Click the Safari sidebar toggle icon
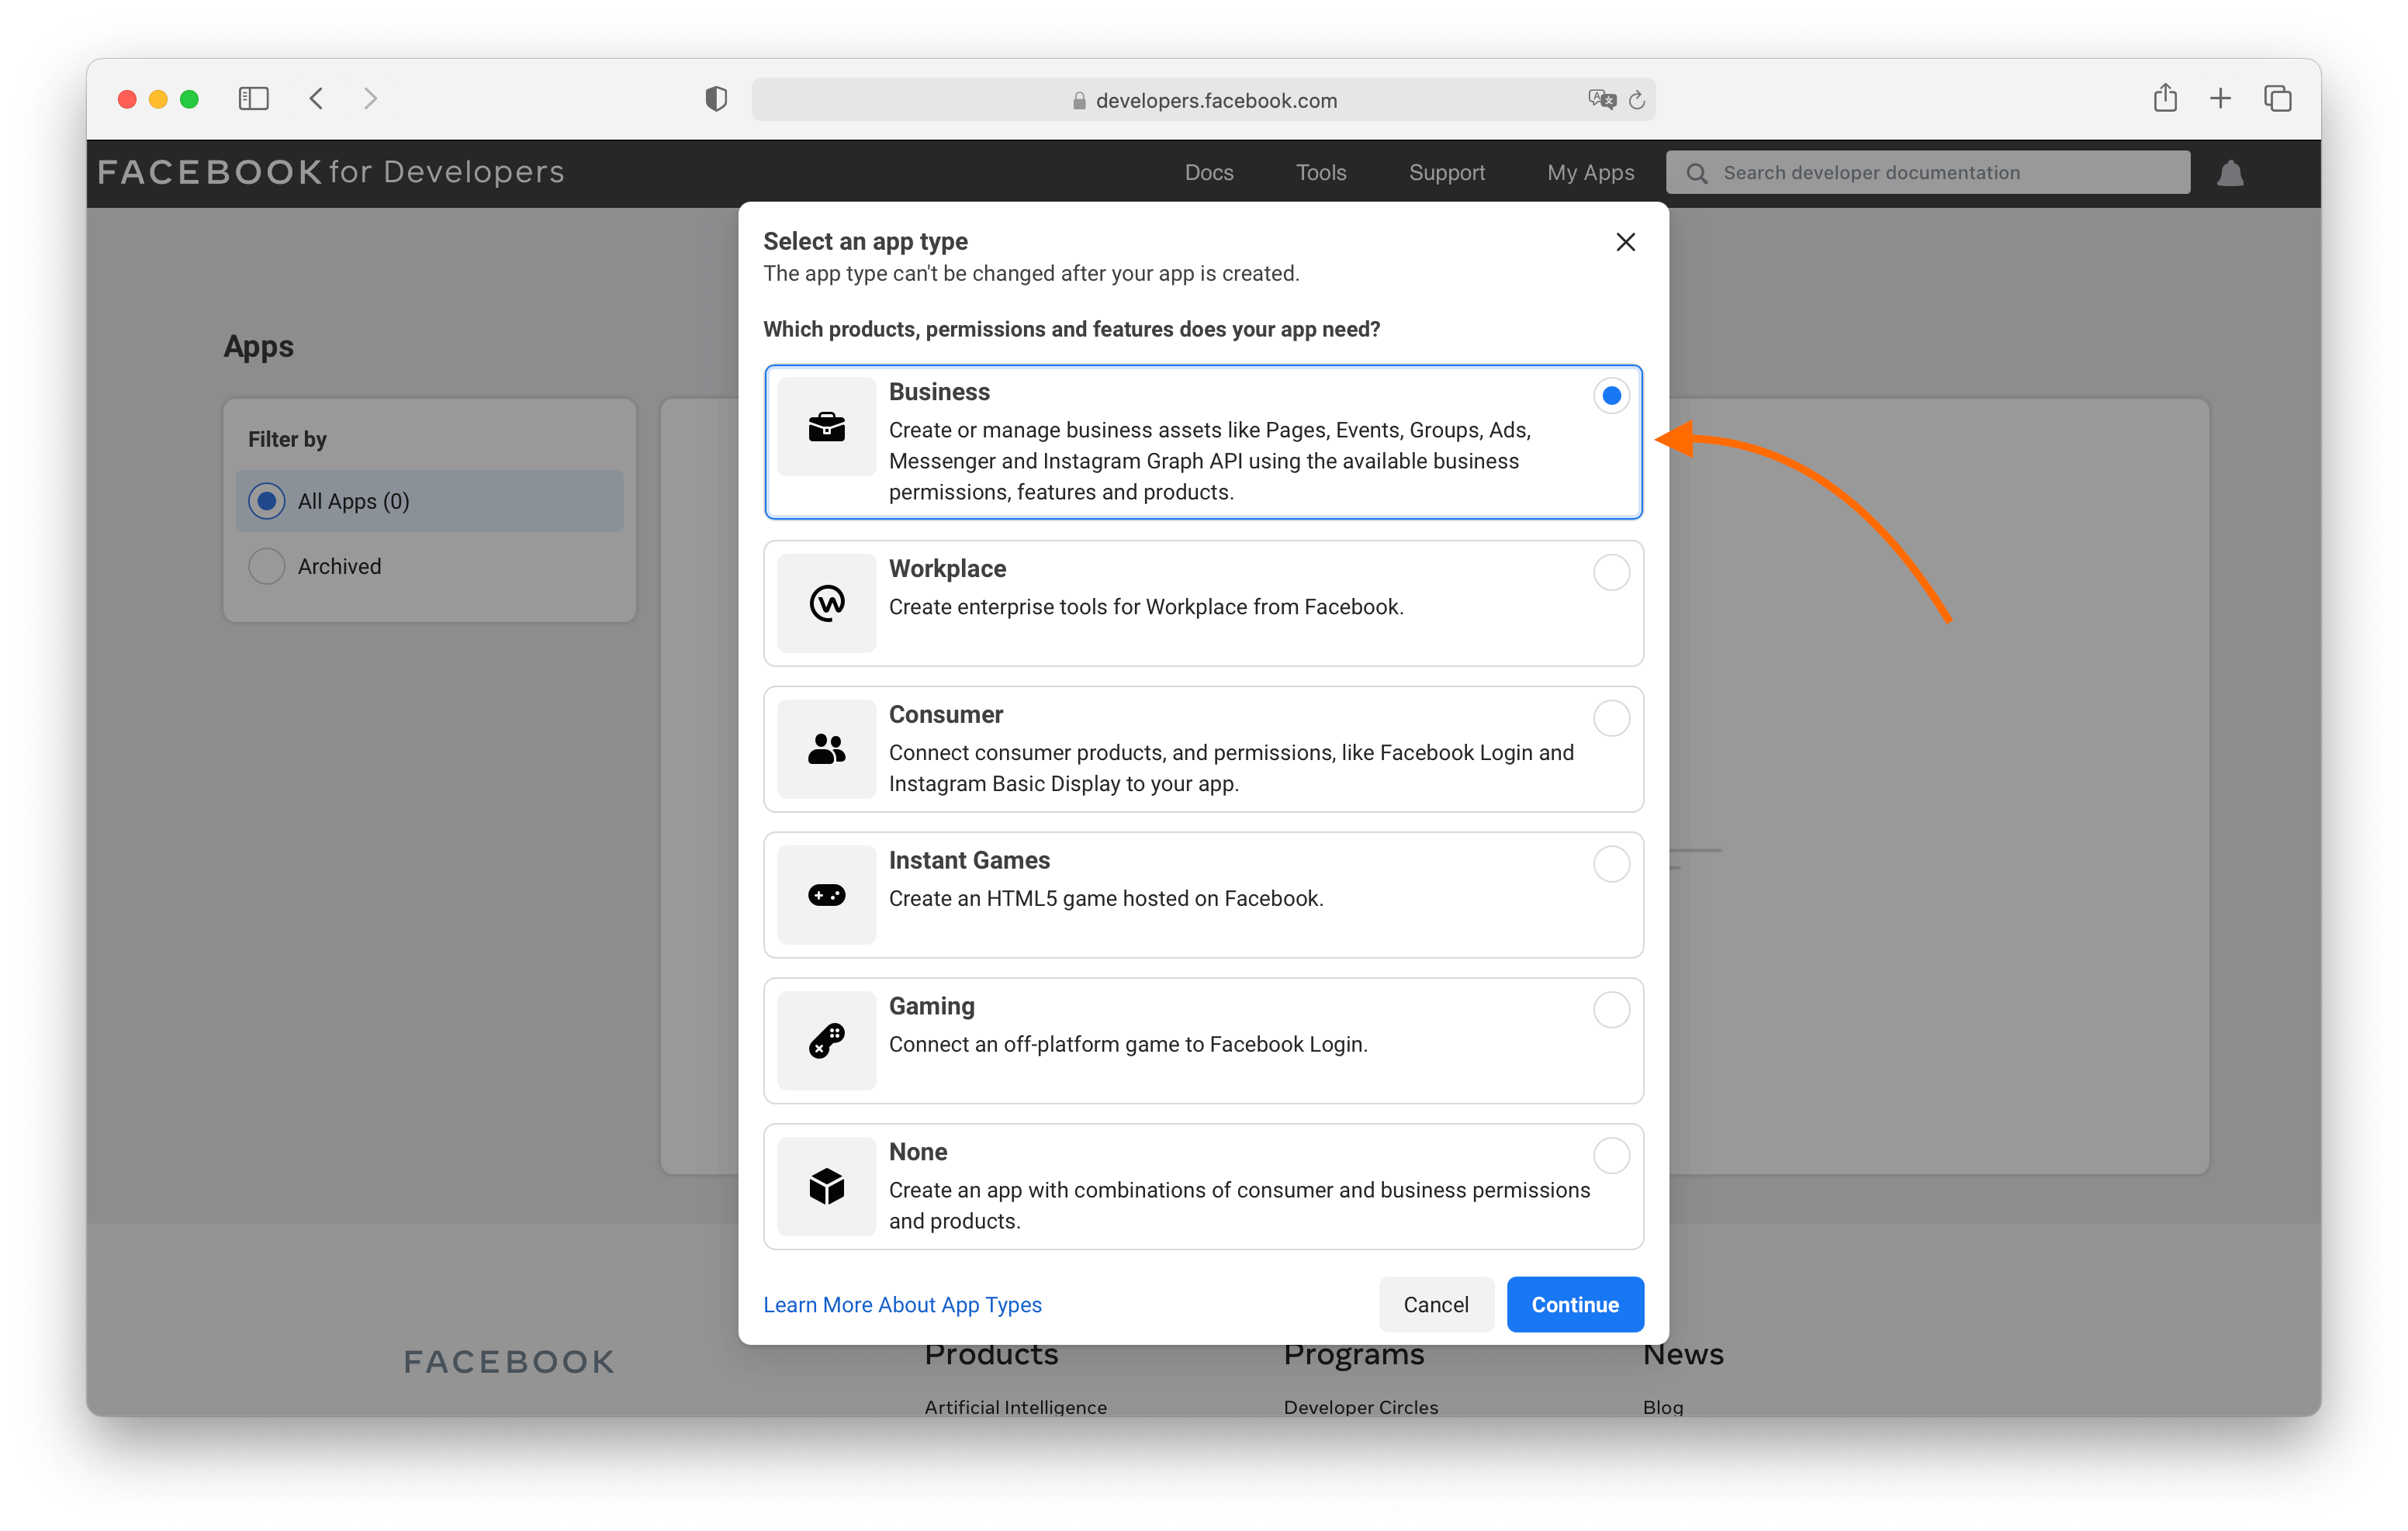The image size is (2408, 1531). (254, 99)
